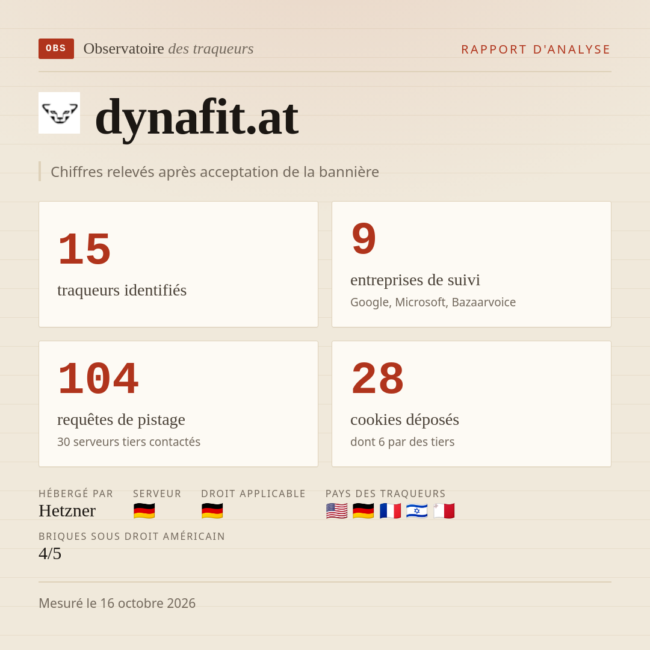The image size is (650, 650).
Task: Click the traqueurs identifiés label
Action: (x=122, y=290)
